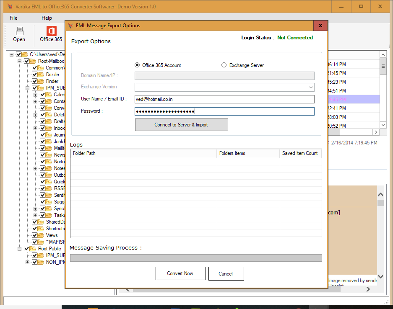
Task: Open the Help menu
Action: [47, 18]
